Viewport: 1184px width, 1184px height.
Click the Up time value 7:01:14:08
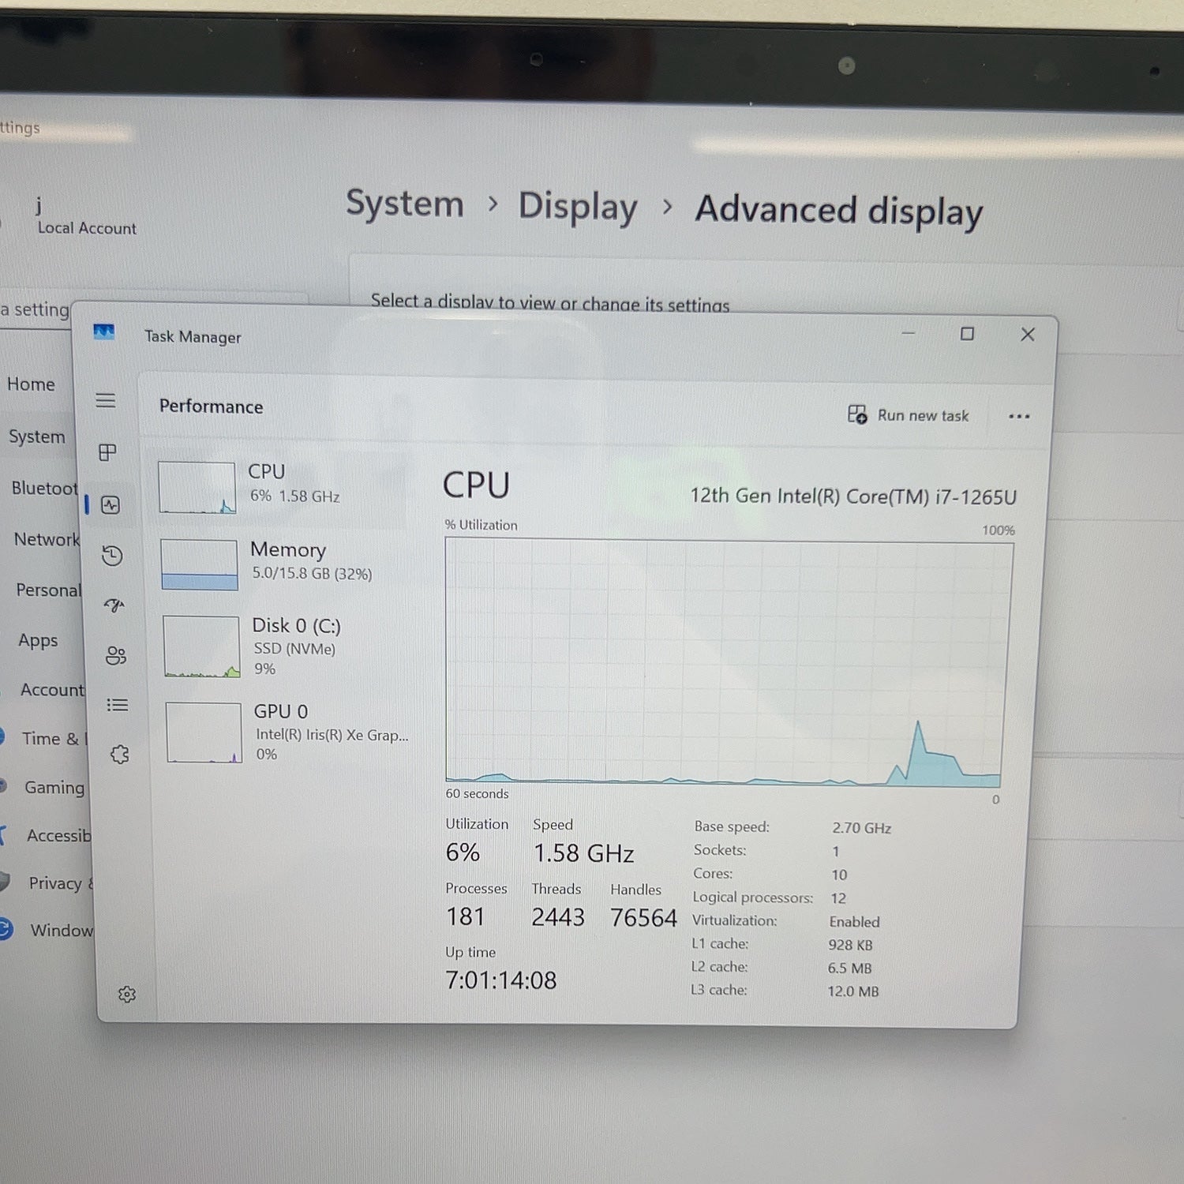click(500, 980)
